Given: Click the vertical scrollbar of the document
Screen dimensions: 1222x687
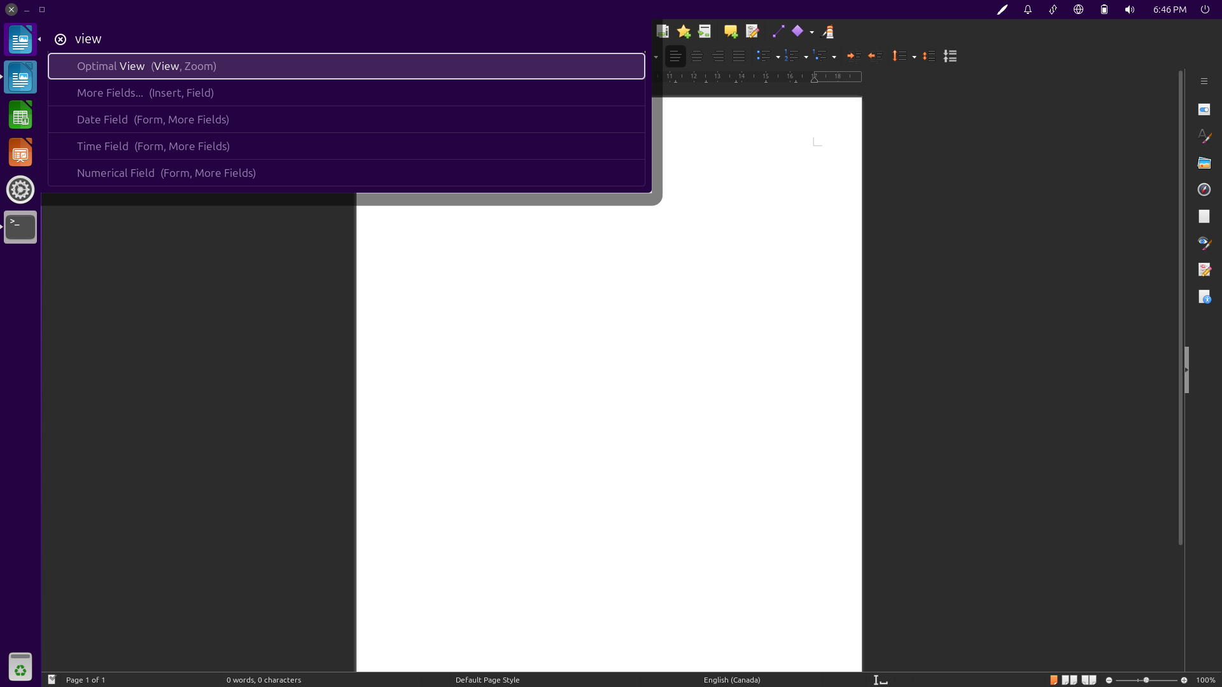Looking at the screenshot, I should point(1181,308).
